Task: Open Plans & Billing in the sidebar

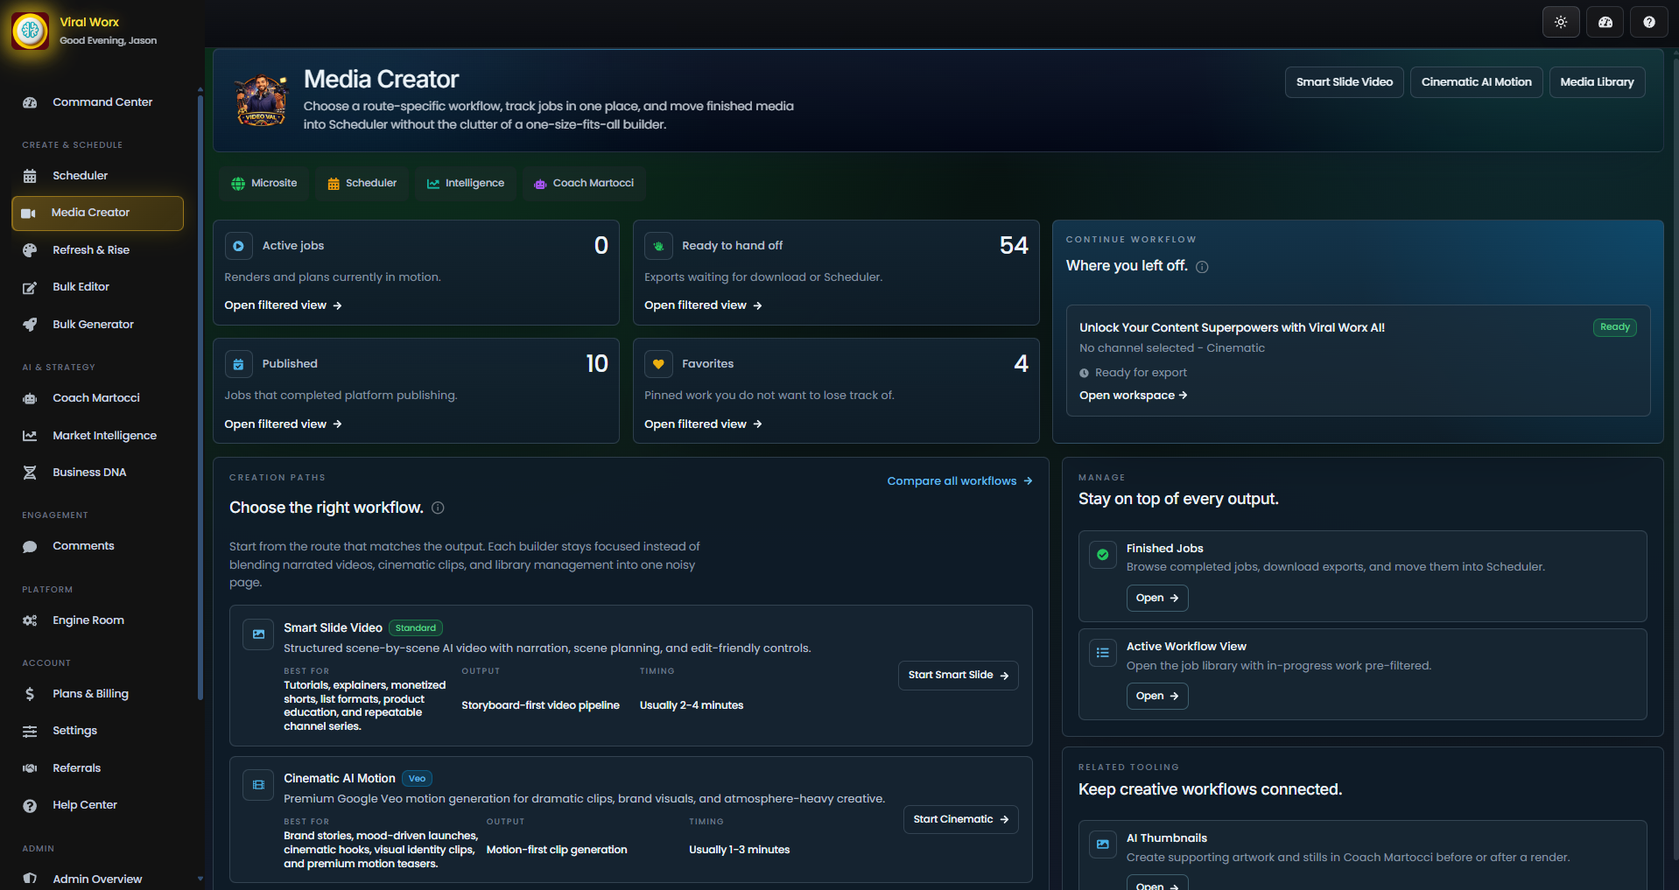Action: pyautogui.click(x=98, y=694)
